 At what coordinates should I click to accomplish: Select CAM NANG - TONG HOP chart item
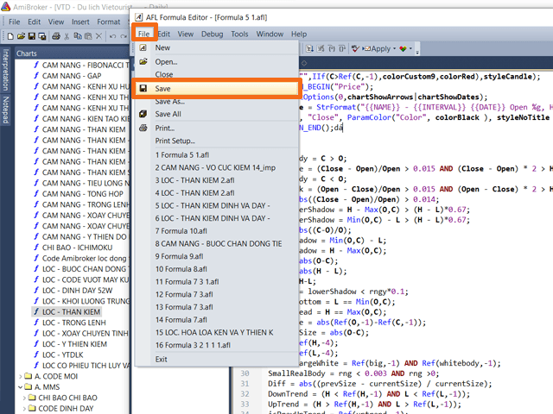tap(83, 193)
